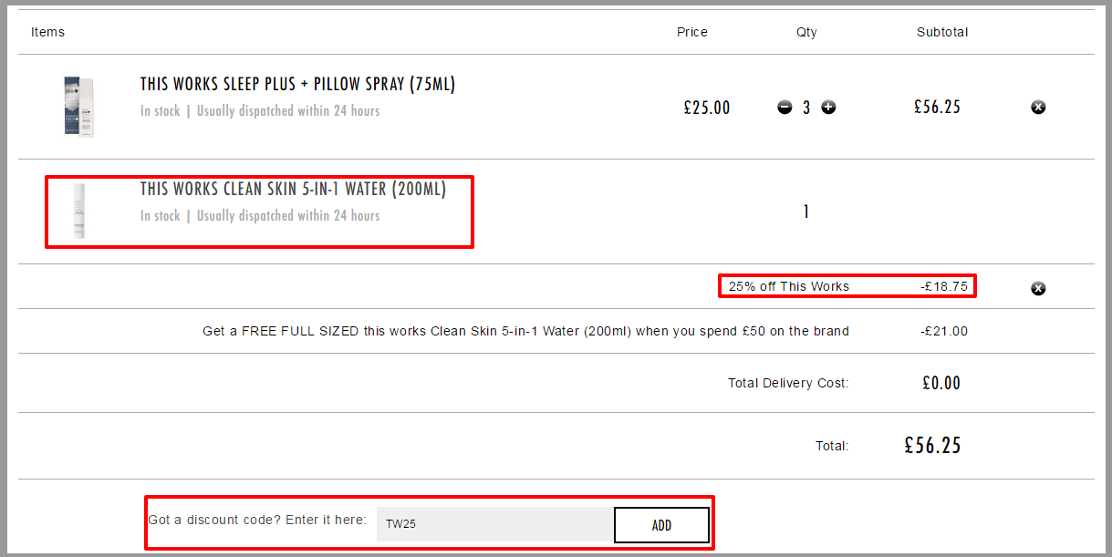Click the Pillow Spray quantity value 3
This screenshot has height=557, width=1112.
pos(806,108)
